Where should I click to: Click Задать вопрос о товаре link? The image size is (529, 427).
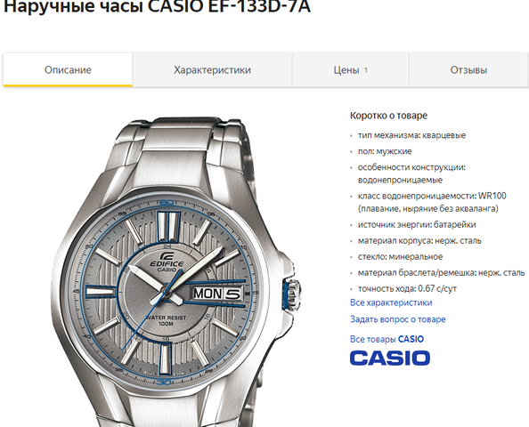coord(398,319)
